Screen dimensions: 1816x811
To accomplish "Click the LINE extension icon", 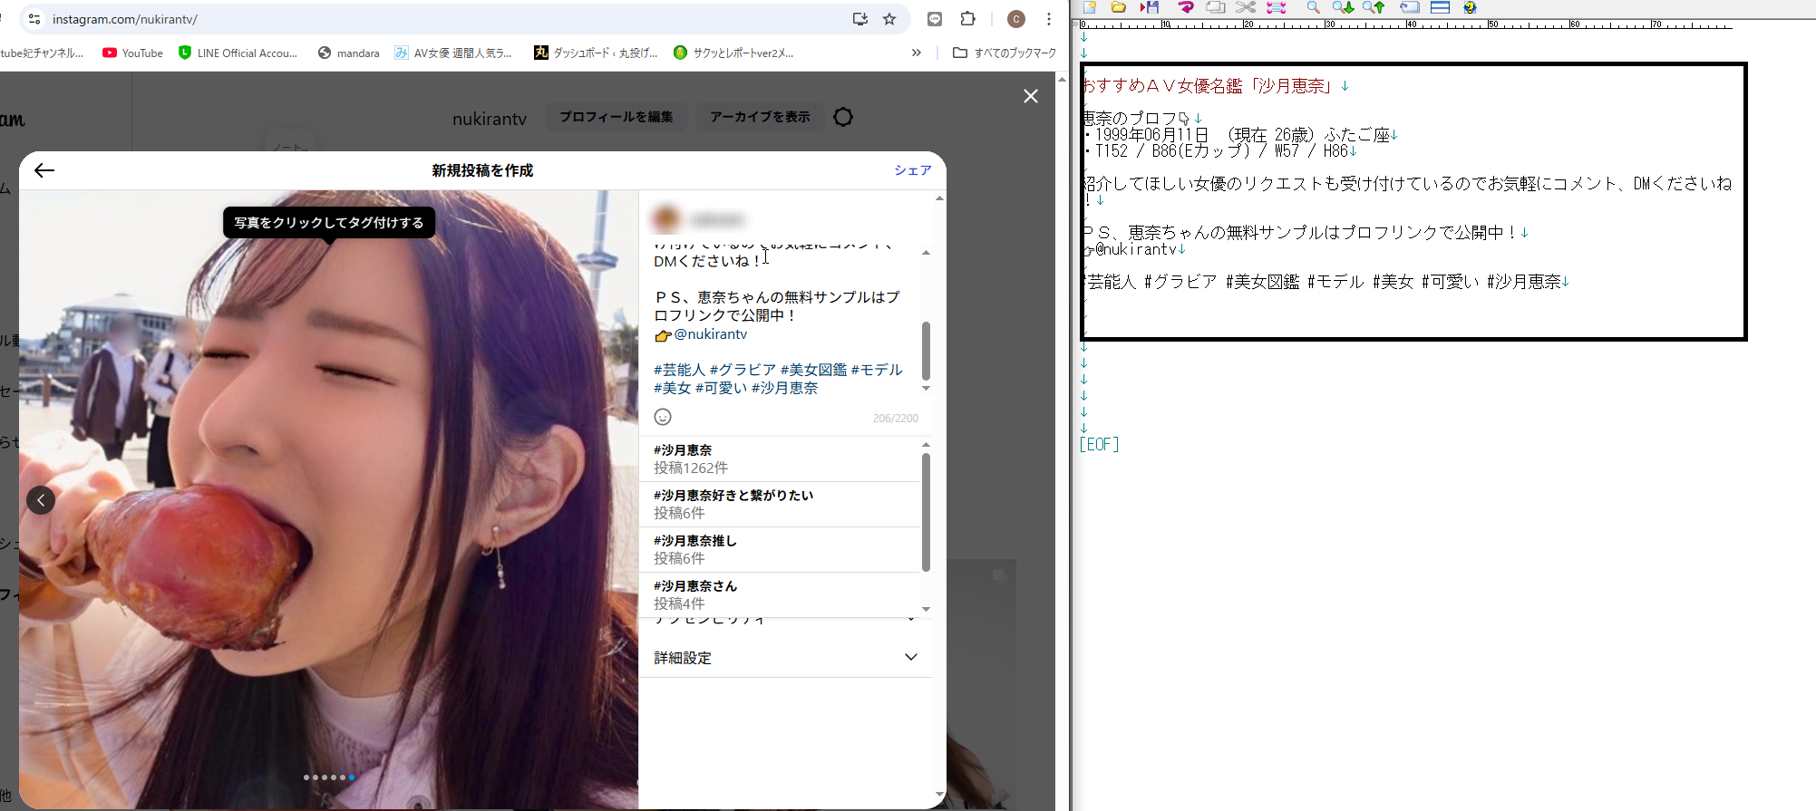I will (935, 19).
